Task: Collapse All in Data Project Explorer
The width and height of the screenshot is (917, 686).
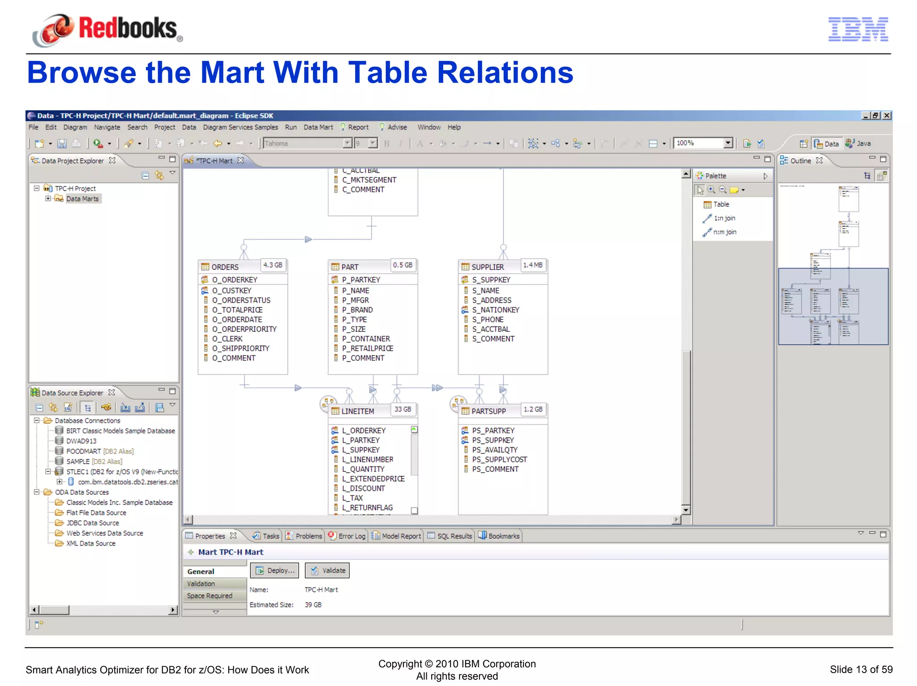Action: coord(145,176)
